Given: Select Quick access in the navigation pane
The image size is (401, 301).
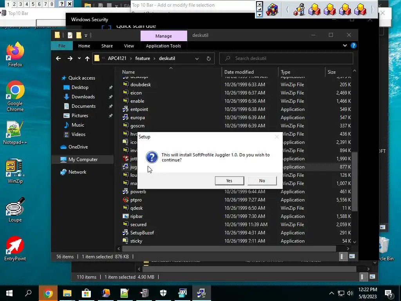Looking at the screenshot, I should (81, 78).
